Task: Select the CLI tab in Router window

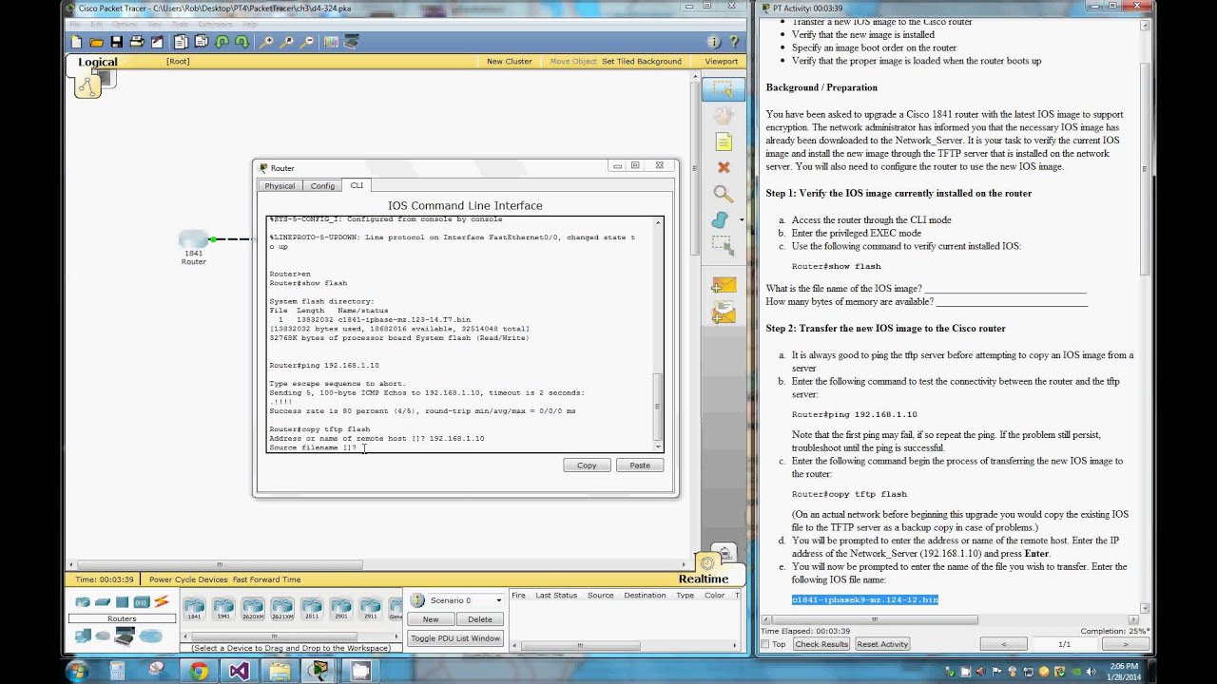Action: point(357,185)
